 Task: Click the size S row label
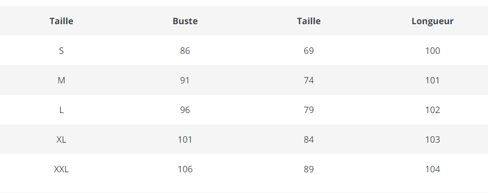(x=61, y=50)
